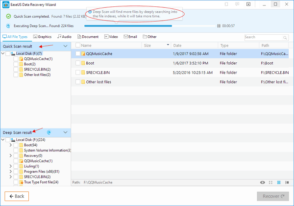Image resolution: width=294 pixels, height=206 pixels.
Task: Switch to list view layout
Action: [x=278, y=182]
